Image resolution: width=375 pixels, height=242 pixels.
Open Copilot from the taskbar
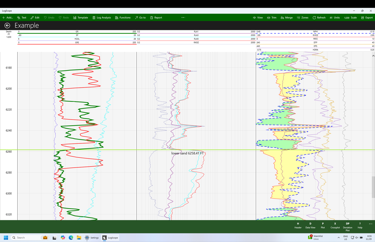[x=63, y=238]
